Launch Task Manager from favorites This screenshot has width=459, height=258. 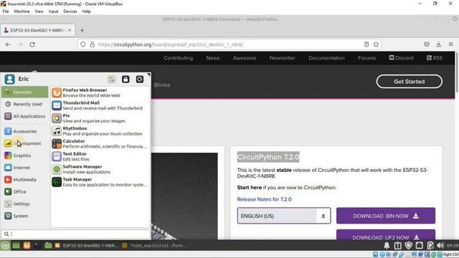100,182
